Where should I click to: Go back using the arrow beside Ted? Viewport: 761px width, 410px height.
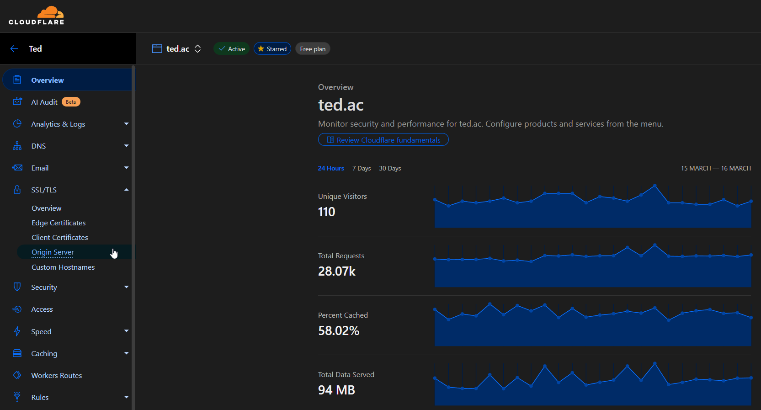[14, 49]
